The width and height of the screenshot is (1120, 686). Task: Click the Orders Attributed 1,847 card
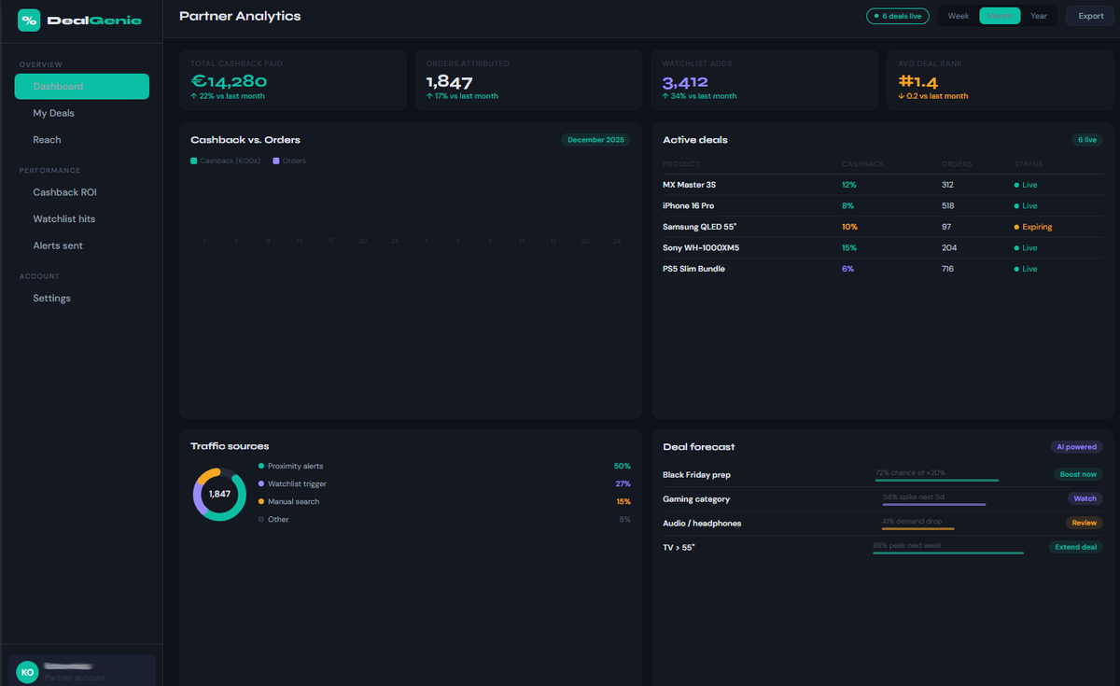pos(528,80)
